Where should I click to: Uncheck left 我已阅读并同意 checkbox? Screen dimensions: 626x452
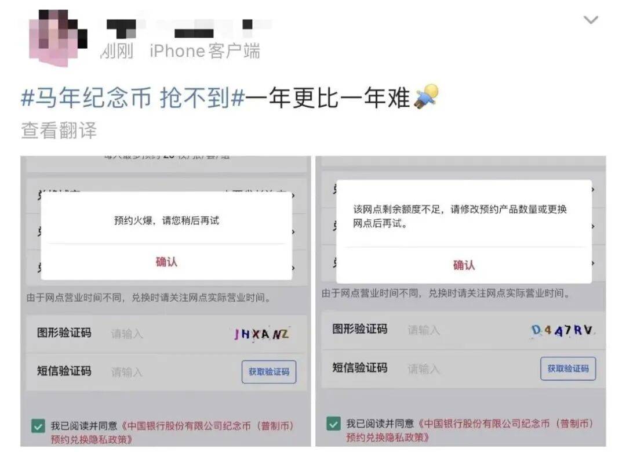[38, 426]
